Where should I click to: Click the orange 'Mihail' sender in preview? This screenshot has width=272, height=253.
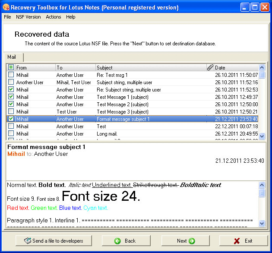coord(16,154)
